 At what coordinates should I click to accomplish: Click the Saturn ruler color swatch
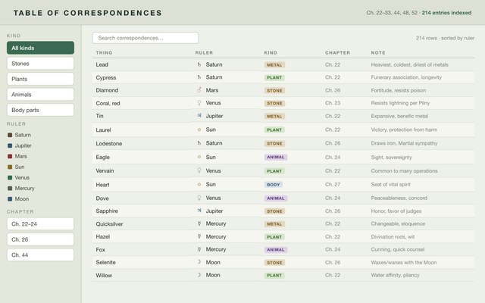(10, 135)
